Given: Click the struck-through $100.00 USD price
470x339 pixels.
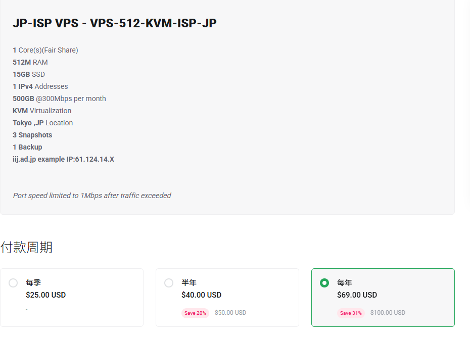Looking at the screenshot, I should tap(388, 313).
